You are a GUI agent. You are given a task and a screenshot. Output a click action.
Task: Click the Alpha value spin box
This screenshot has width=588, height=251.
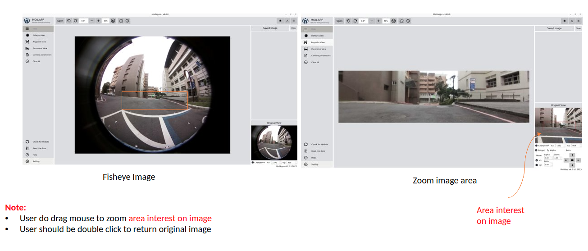pos(548,158)
